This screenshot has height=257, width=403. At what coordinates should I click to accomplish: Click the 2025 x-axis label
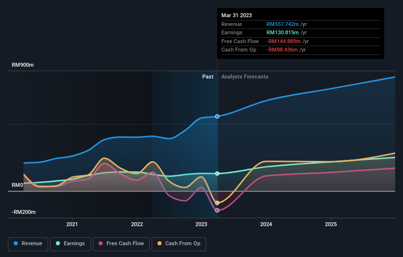click(x=331, y=224)
